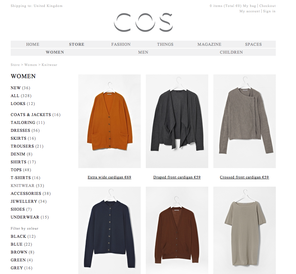View the beige short-sleeve knit dress
296x274 pixels.
245,230
